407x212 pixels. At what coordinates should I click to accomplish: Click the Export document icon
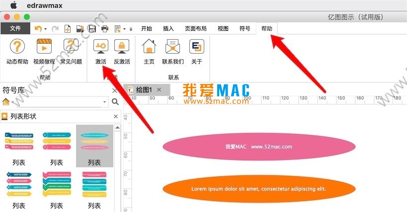(x=118, y=28)
